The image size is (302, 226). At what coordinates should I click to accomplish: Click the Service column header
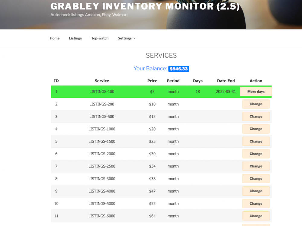tap(102, 81)
